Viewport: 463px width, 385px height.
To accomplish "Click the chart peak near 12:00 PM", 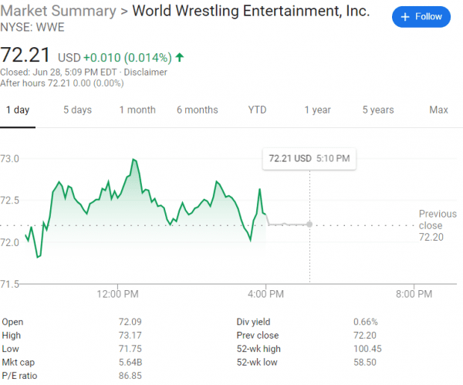I will pos(134,160).
